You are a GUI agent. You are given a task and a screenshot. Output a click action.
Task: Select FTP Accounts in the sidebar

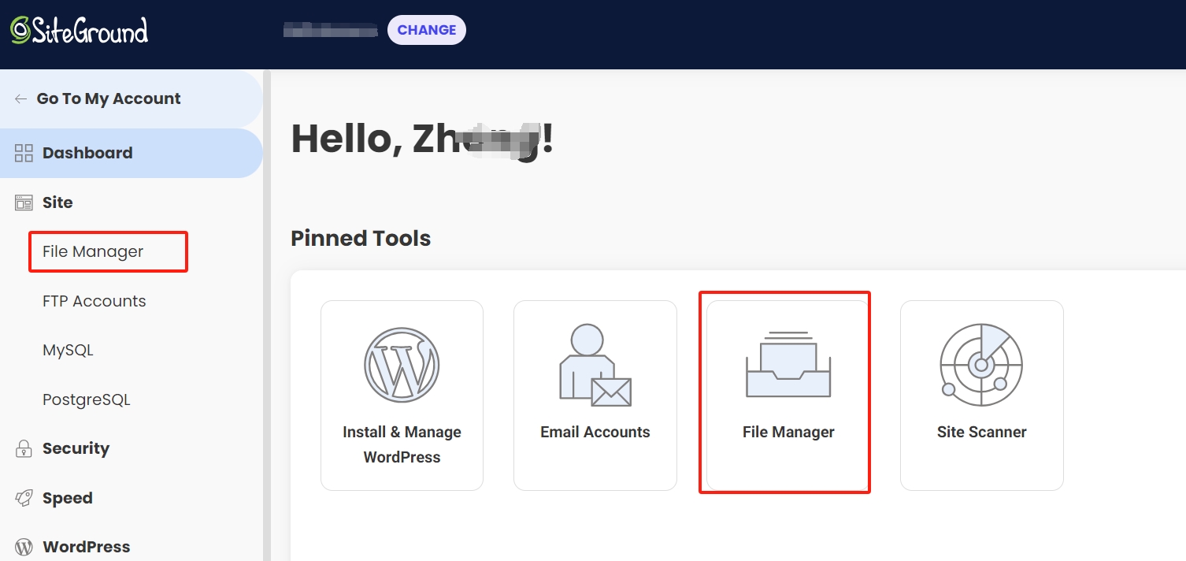pyautogui.click(x=94, y=300)
